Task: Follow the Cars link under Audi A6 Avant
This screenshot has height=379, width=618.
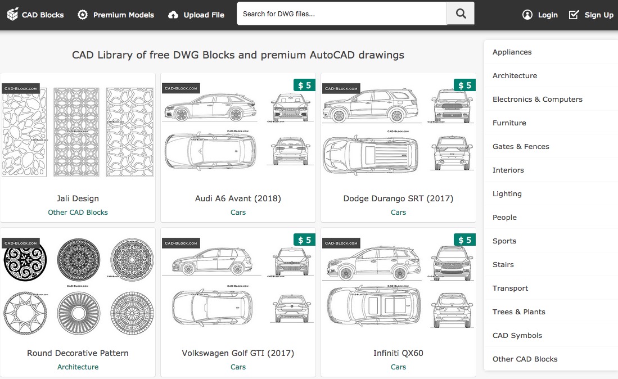Action: (x=238, y=213)
